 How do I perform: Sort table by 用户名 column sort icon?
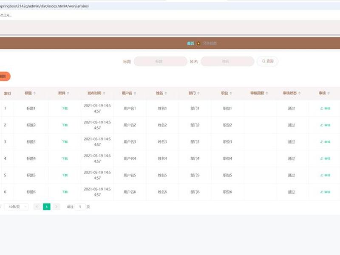tap(135, 93)
